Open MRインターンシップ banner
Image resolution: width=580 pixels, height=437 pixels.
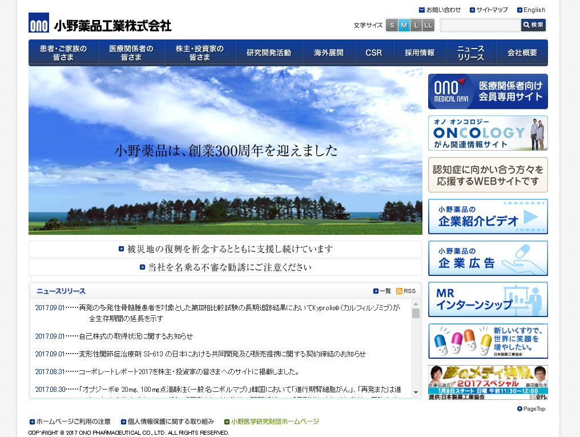click(488, 299)
